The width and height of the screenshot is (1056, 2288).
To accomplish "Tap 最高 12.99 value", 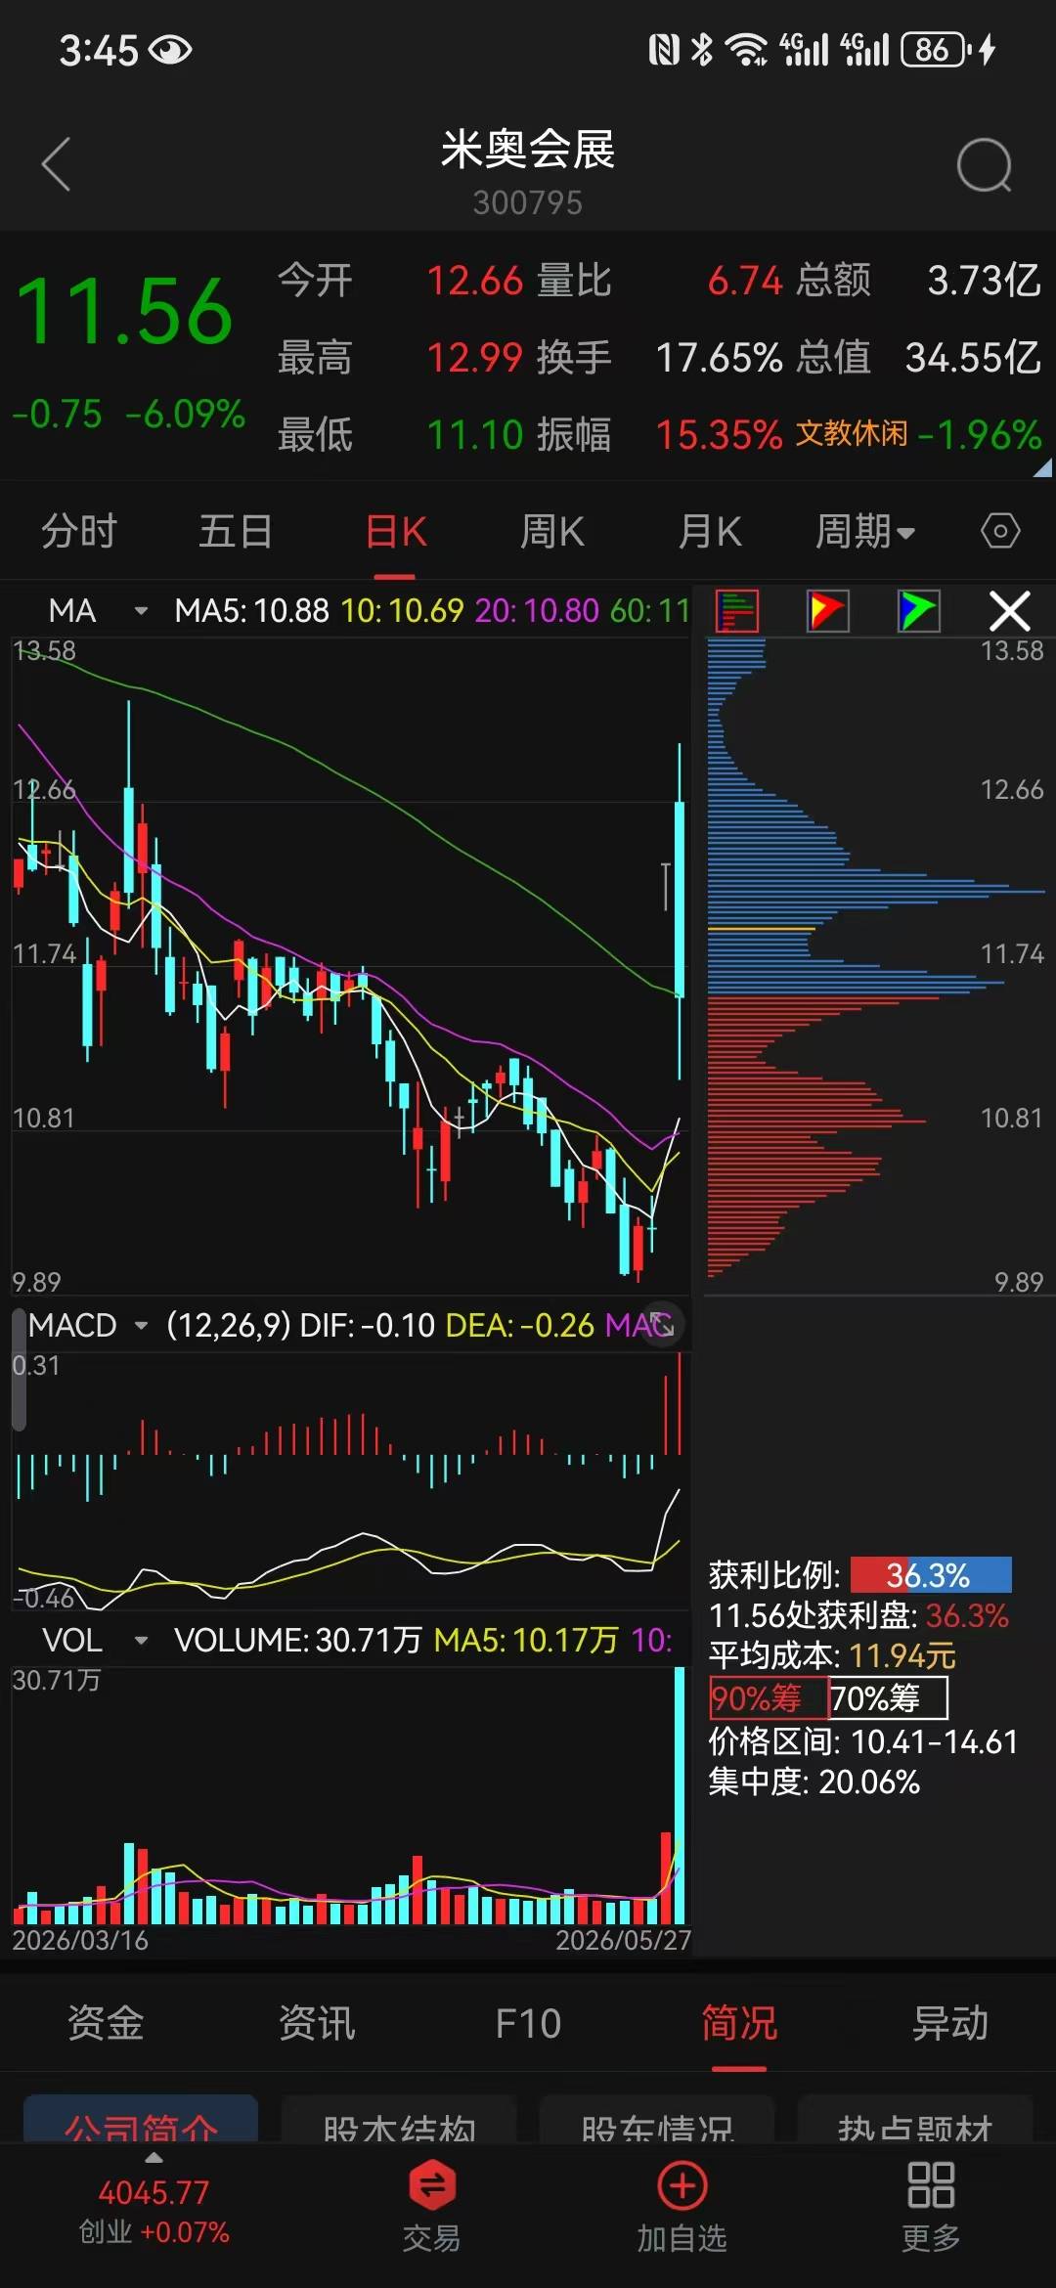I will [475, 358].
